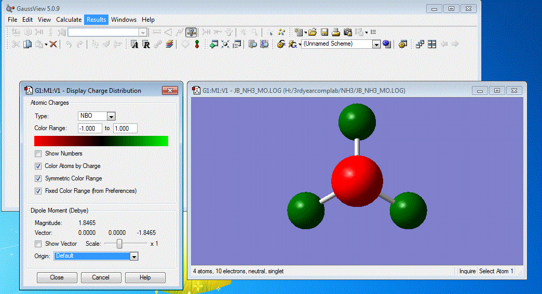This screenshot has width=542, height=294.
Task: Open the NBO charge Type dropdown
Action: [x=111, y=116]
